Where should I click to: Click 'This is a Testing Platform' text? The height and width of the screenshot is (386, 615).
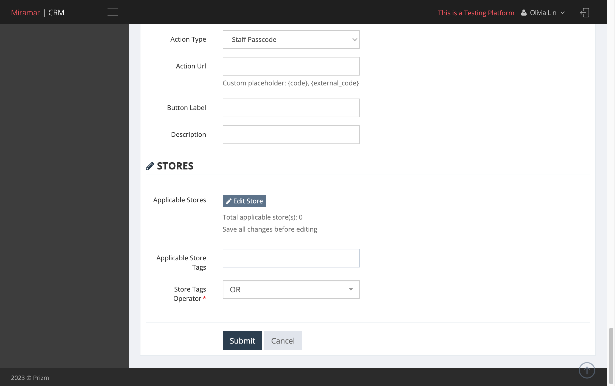[476, 13]
